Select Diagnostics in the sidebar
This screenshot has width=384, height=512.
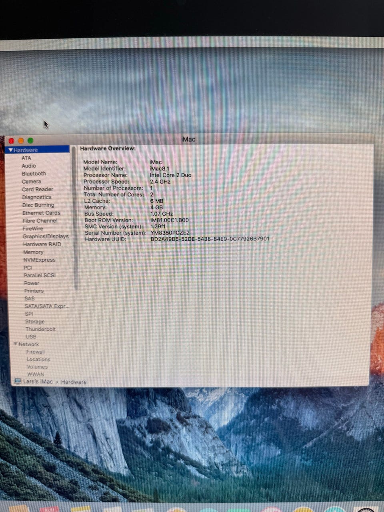pos(37,197)
